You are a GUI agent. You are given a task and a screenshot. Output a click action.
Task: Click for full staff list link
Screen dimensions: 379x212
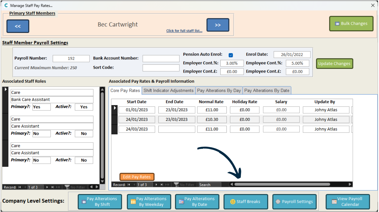click(x=184, y=31)
